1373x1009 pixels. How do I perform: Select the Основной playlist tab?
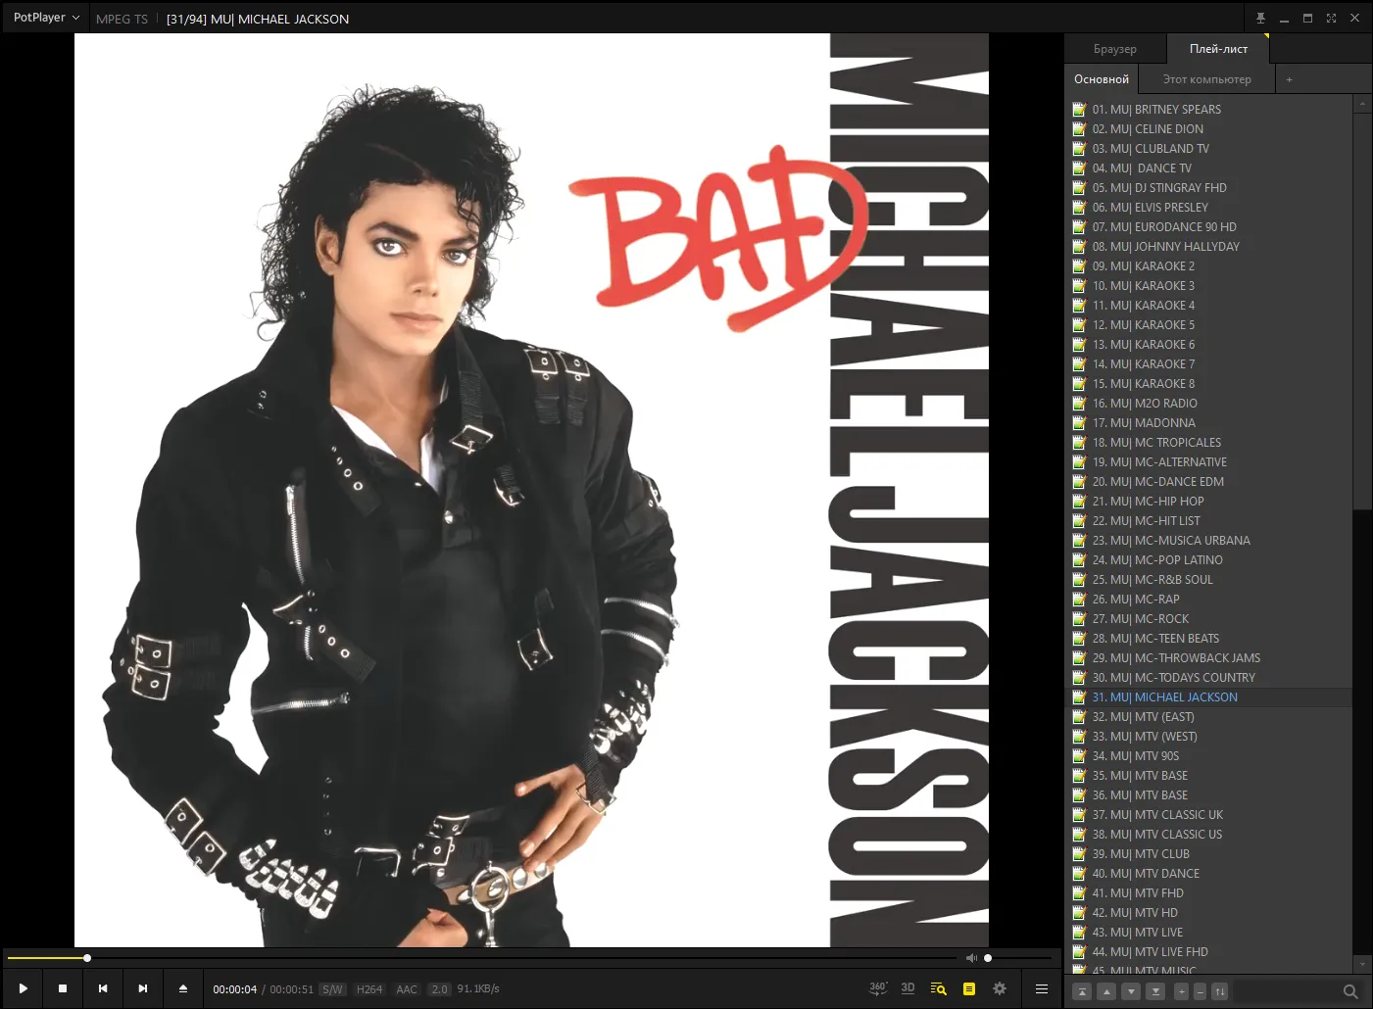click(x=1102, y=79)
